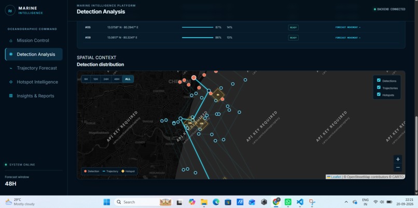Click the large highlighted detection marker
The width and height of the screenshot is (418, 208).
194,78
